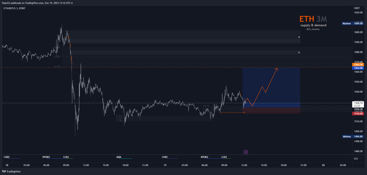Click the 1528.70 current price label

[x=358, y=103]
